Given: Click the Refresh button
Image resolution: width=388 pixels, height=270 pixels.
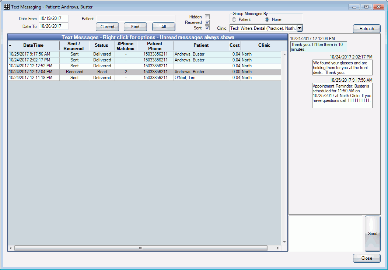Looking at the screenshot, I should click(367, 29).
